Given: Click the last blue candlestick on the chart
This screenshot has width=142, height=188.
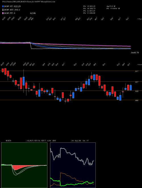Looking at the screenshot, I should 131,88.
